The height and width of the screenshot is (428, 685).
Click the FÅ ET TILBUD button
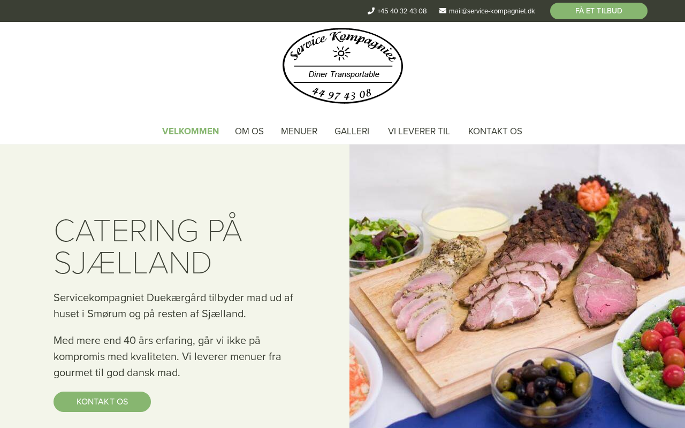click(x=599, y=11)
